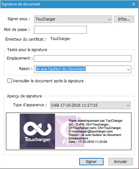The width and height of the screenshot is (139, 169).
Task: Click the Infos... button
Action: [x=124, y=19]
